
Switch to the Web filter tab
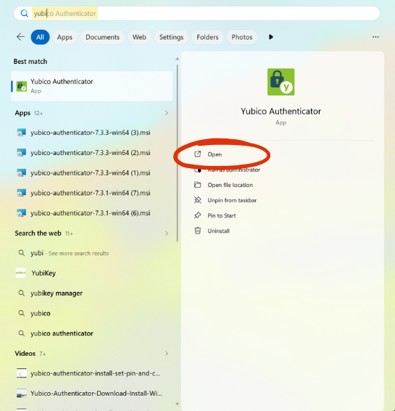coord(139,37)
